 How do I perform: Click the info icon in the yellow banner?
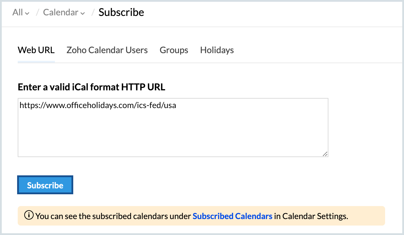[x=29, y=216]
